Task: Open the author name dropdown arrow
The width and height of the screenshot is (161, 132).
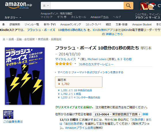Action: [78, 59]
